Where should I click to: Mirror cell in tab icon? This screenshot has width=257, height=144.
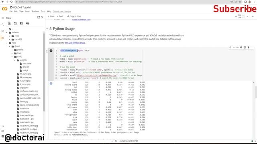(245, 47)
